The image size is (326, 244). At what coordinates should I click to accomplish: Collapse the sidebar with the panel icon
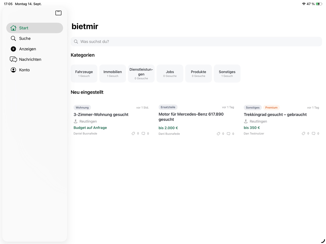58,13
